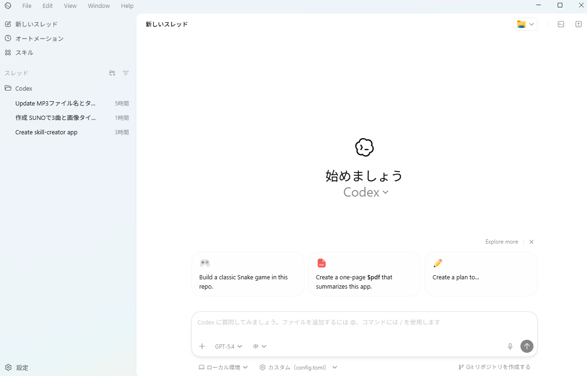Open the Help menu
This screenshot has width=587, height=376.
click(x=127, y=6)
